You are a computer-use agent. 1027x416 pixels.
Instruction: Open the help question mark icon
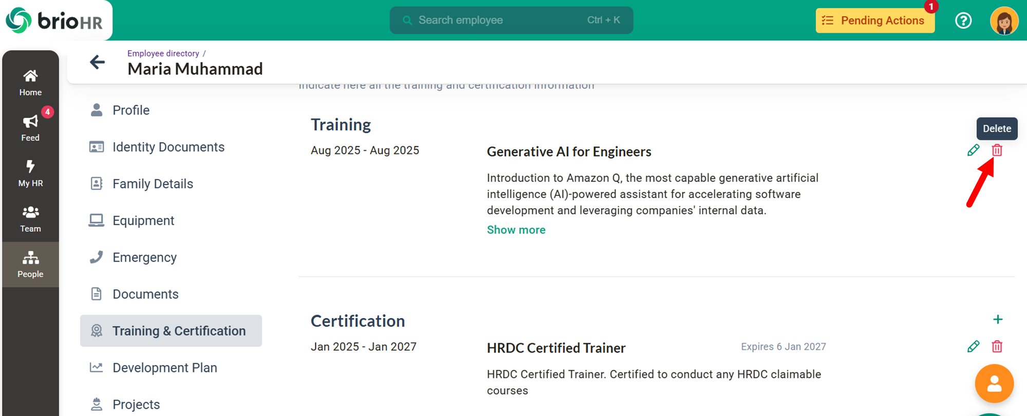pyautogui.click(x=963, y=21)
